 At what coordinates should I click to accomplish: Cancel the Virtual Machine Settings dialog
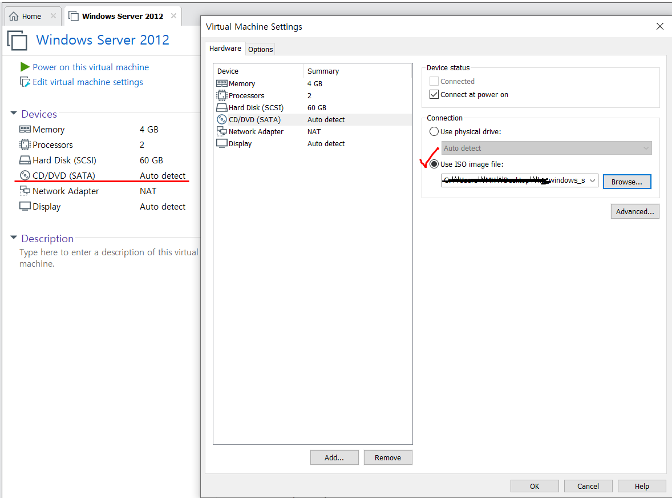pos(588,486)
